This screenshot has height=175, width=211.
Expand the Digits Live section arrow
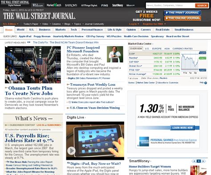point(85,117)
